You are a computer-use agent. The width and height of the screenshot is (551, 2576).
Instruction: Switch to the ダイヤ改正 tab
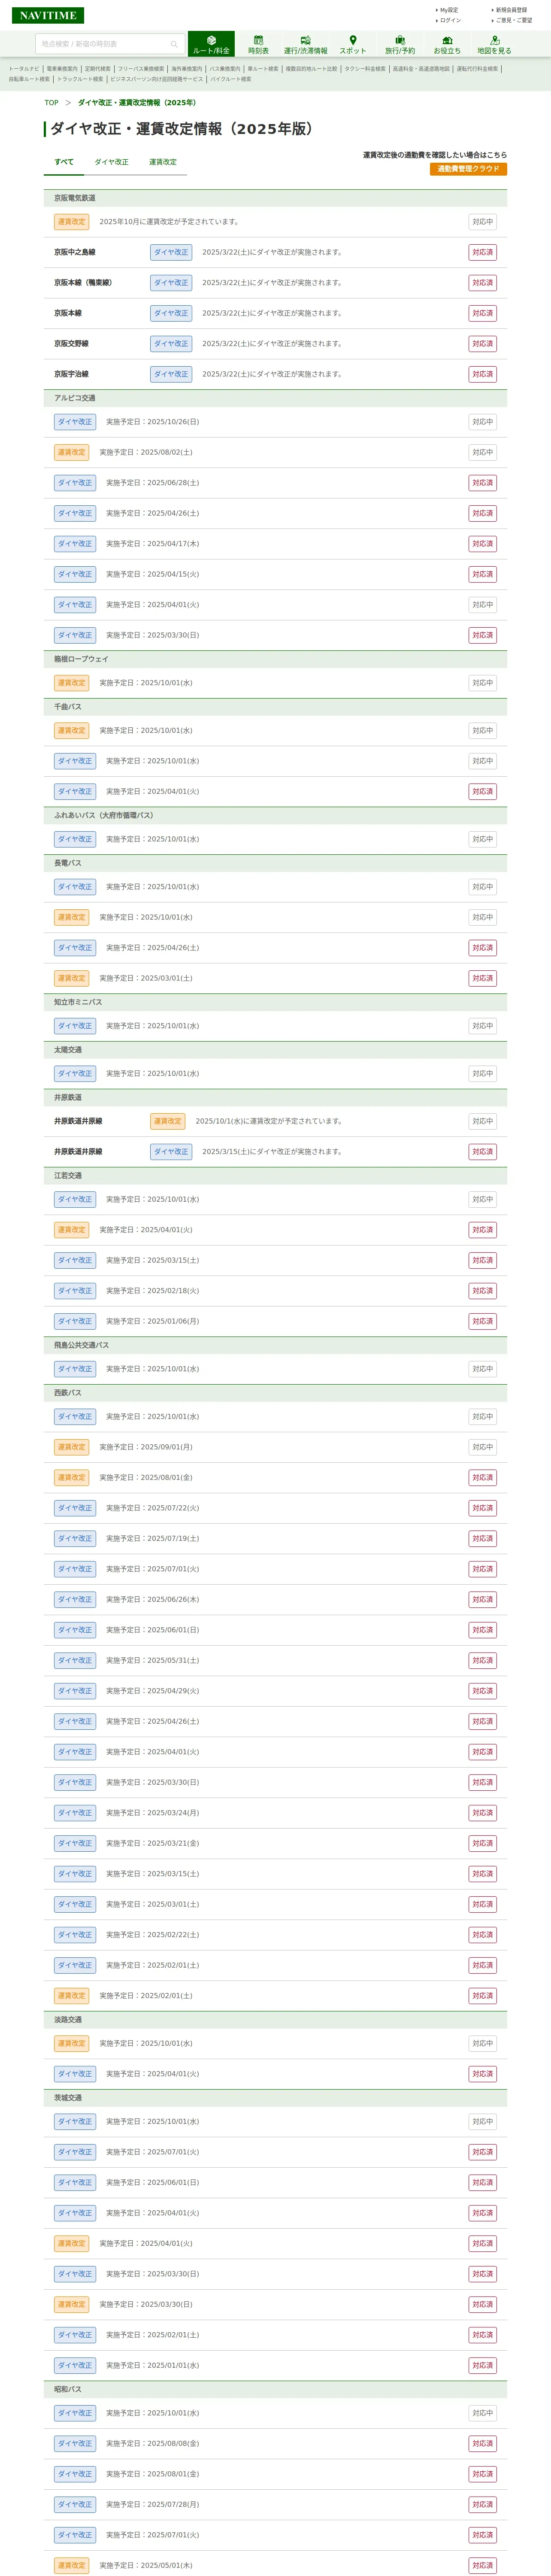coord(111,162)
